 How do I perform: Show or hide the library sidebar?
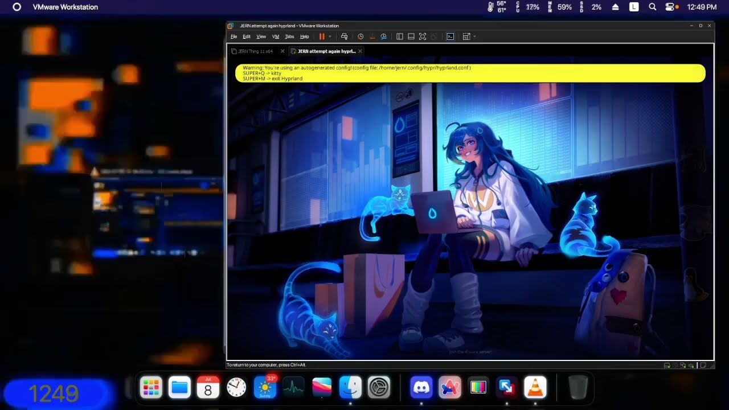[400, 36]
